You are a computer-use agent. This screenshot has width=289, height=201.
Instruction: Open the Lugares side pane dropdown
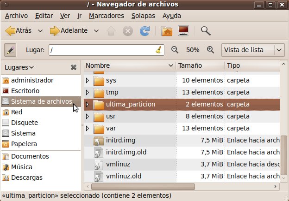(x=19, y=67)
